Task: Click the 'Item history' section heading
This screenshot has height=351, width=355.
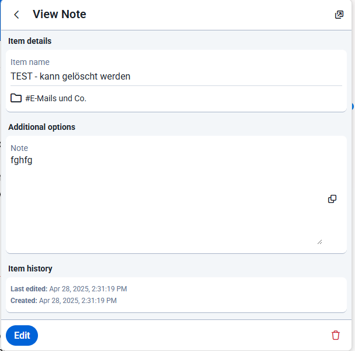Action: tap(30, 269)
